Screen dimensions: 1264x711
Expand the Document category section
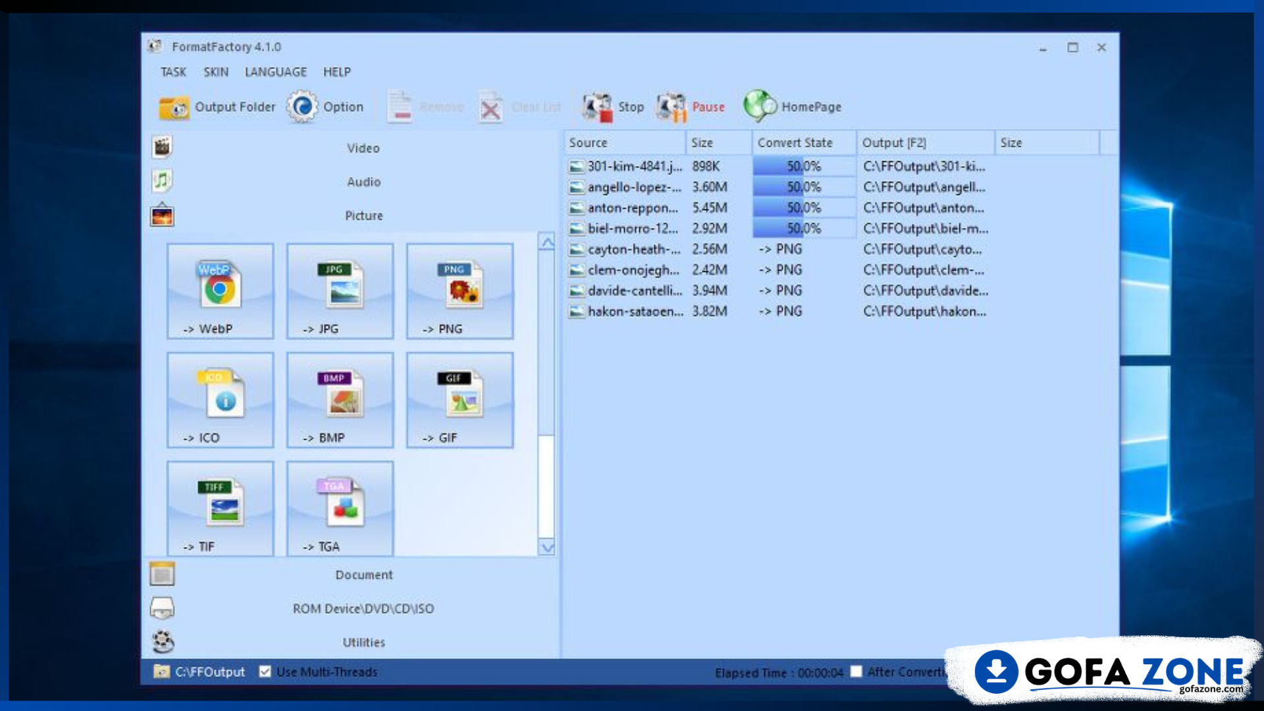(x=364, y=575)
